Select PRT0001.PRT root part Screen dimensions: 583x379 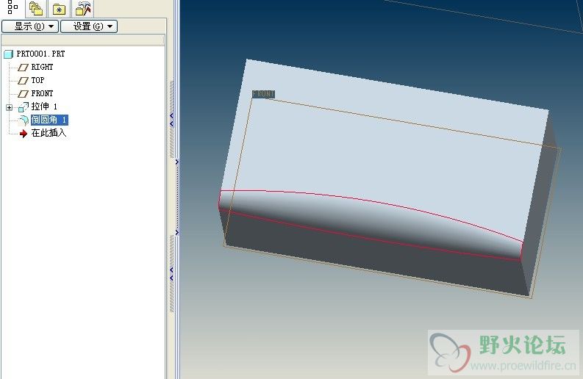click(41, 54)
